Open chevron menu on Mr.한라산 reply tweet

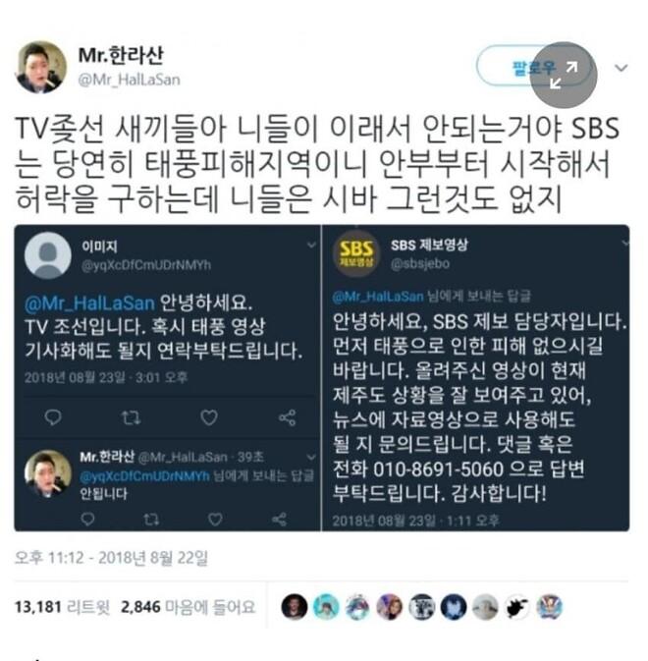311,457
